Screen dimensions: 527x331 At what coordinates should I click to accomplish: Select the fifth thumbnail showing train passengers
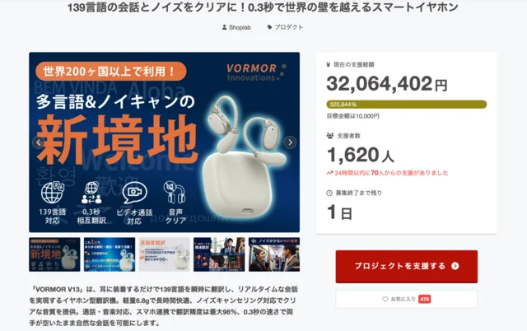point(274,254)
